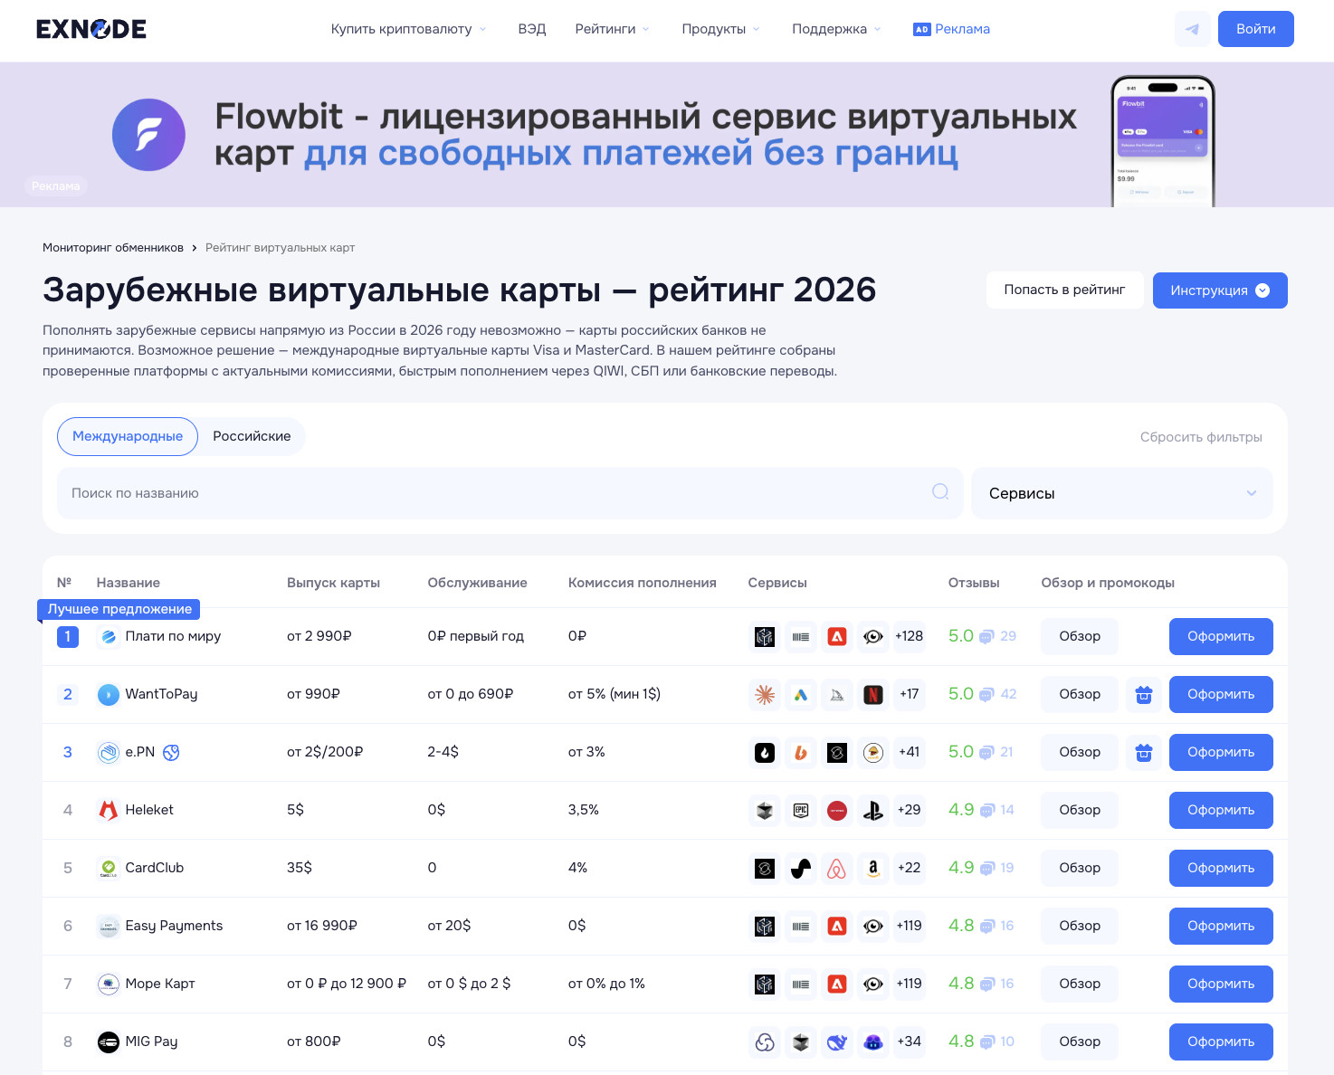Viewport: 1334px width, 1075px height.
Task: Expand the Инструкция dropdown button
Action: [x=1220, y=290]
